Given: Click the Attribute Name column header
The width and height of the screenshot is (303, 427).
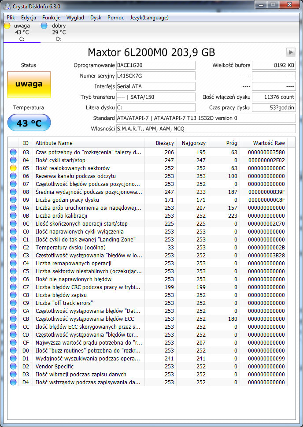Looking at the screenshot, I should (89, 143).
